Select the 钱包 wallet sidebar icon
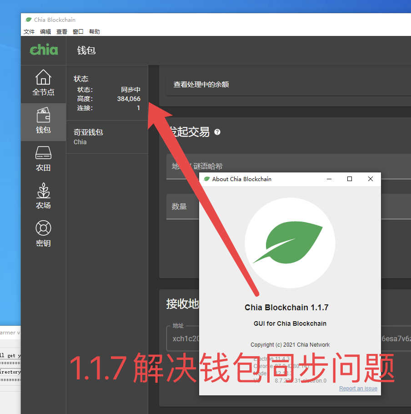This screenshot has height=414, width=411. 43,121
